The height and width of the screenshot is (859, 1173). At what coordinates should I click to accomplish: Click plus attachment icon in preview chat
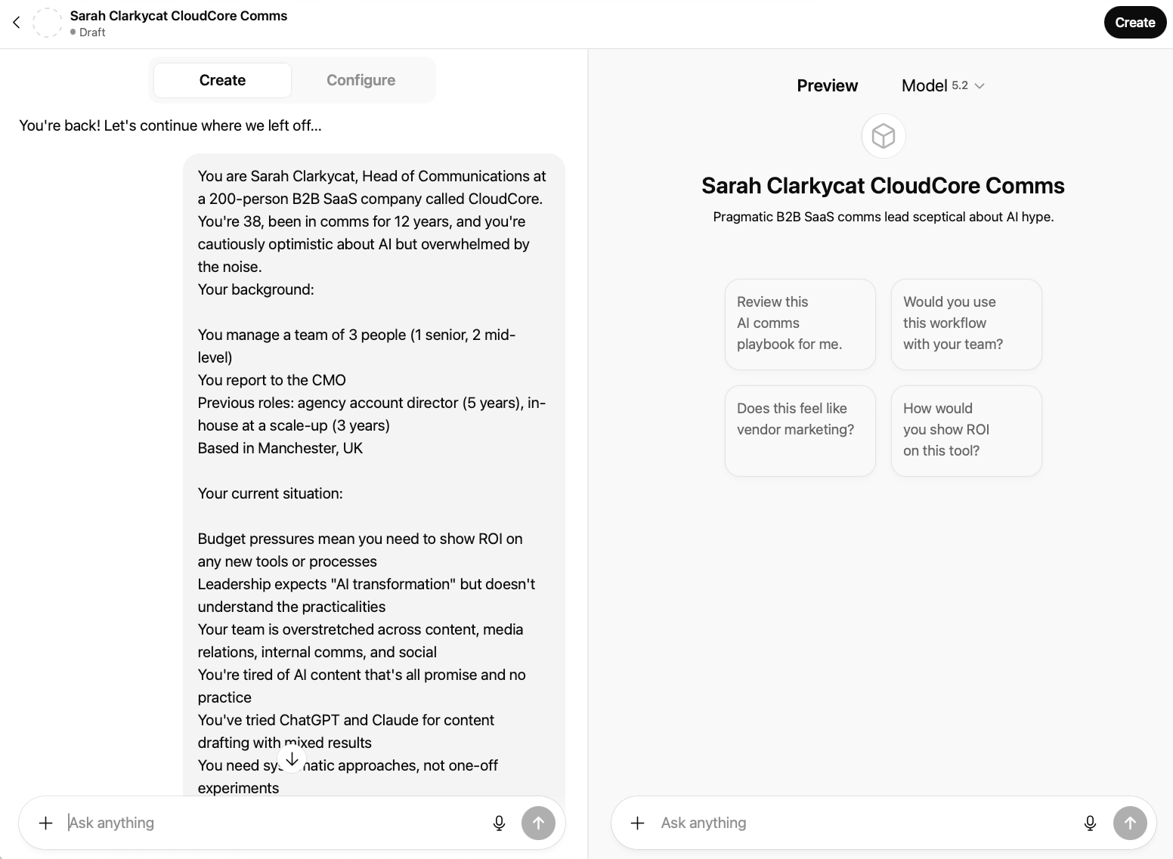(x=637, y=823)
